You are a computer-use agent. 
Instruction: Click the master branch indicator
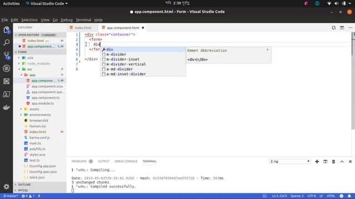click(11, 196)
